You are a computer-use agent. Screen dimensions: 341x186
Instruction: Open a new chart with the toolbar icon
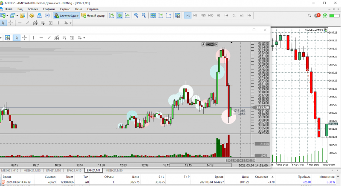[x=3, y=15]
